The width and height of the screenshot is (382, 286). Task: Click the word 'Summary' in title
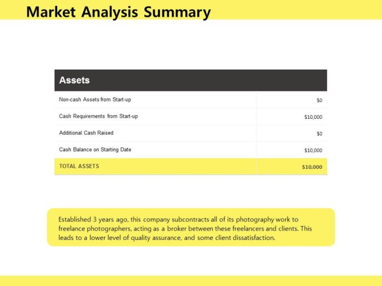[177, 12]
